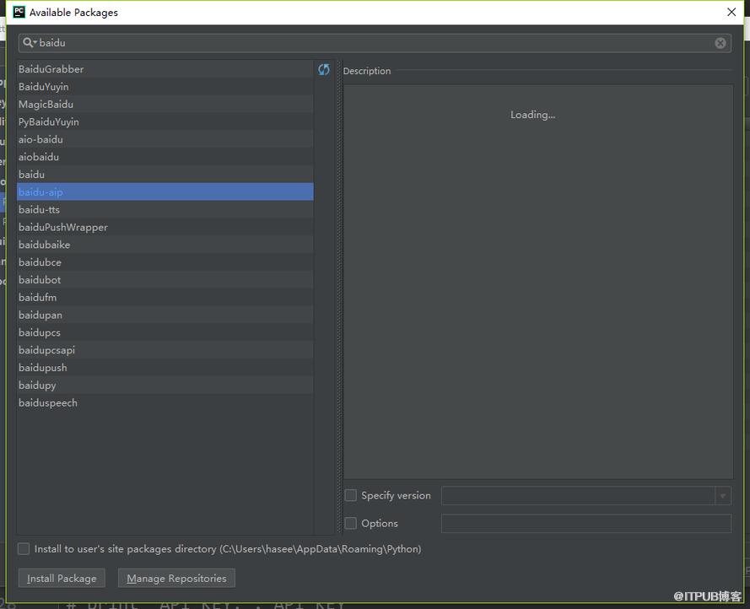Open search history magnifier icon
Image resolution: width=750 pixels, height=609 pixels.
[30, 42]
